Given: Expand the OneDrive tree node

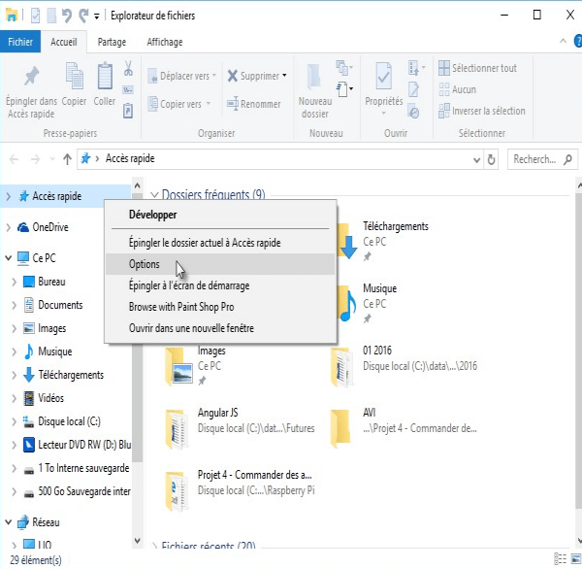Looking at the screenshot, I should click(9, 227).
